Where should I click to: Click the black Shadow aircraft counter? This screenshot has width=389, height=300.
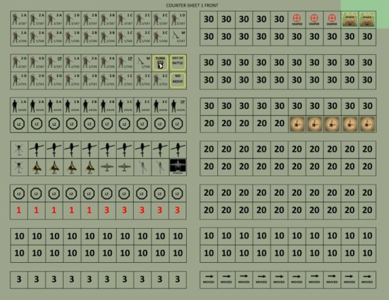177,166
